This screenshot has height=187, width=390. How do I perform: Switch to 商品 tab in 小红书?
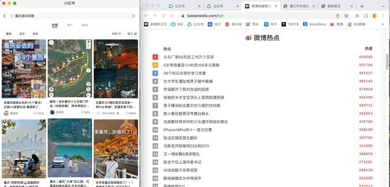click(x=85, y=25)
